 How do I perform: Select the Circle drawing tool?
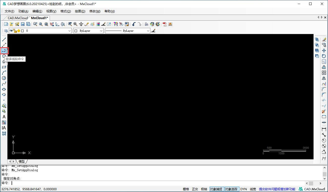(x=4, y=78)
